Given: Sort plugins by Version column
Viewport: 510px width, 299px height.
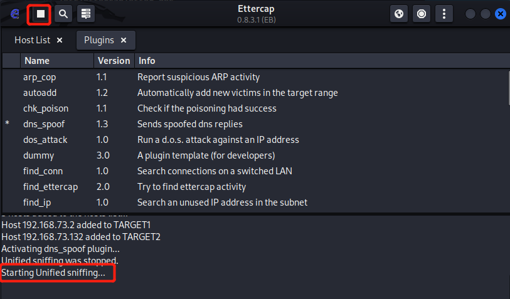Looking at the screenshot, I should tap(114, 61).
